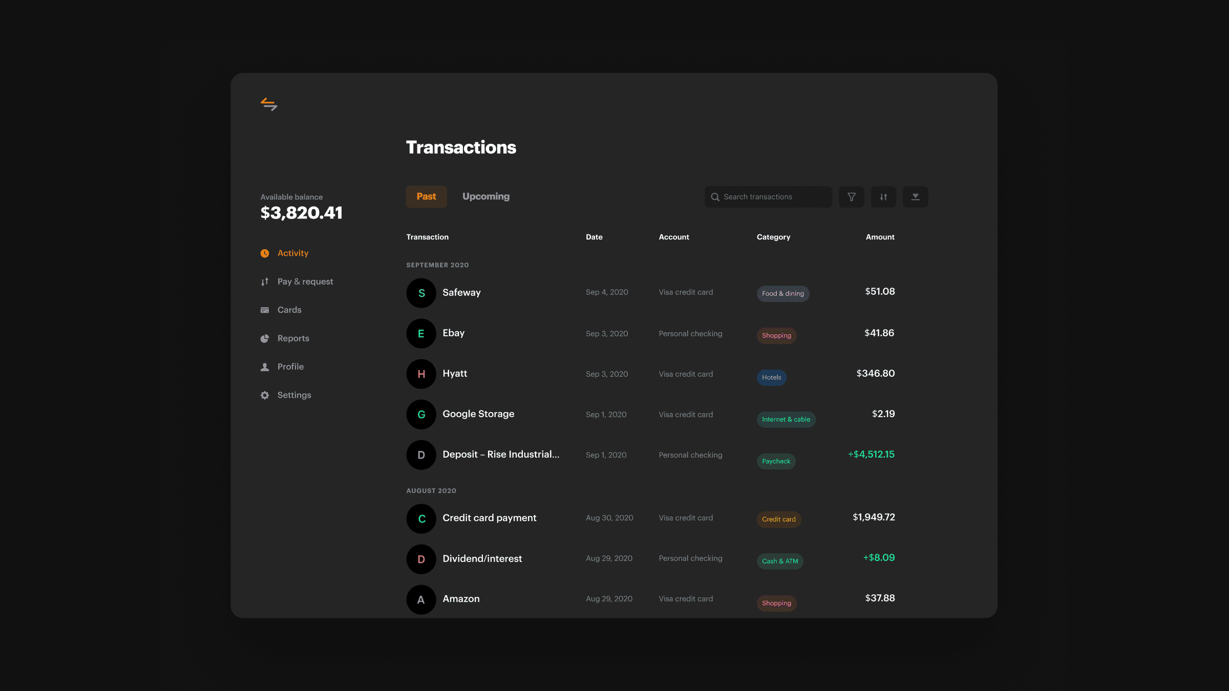The width and height of the screenshot is (1229, 691).
Task: Select the Past transactions tab
Action: pos(426,197)
